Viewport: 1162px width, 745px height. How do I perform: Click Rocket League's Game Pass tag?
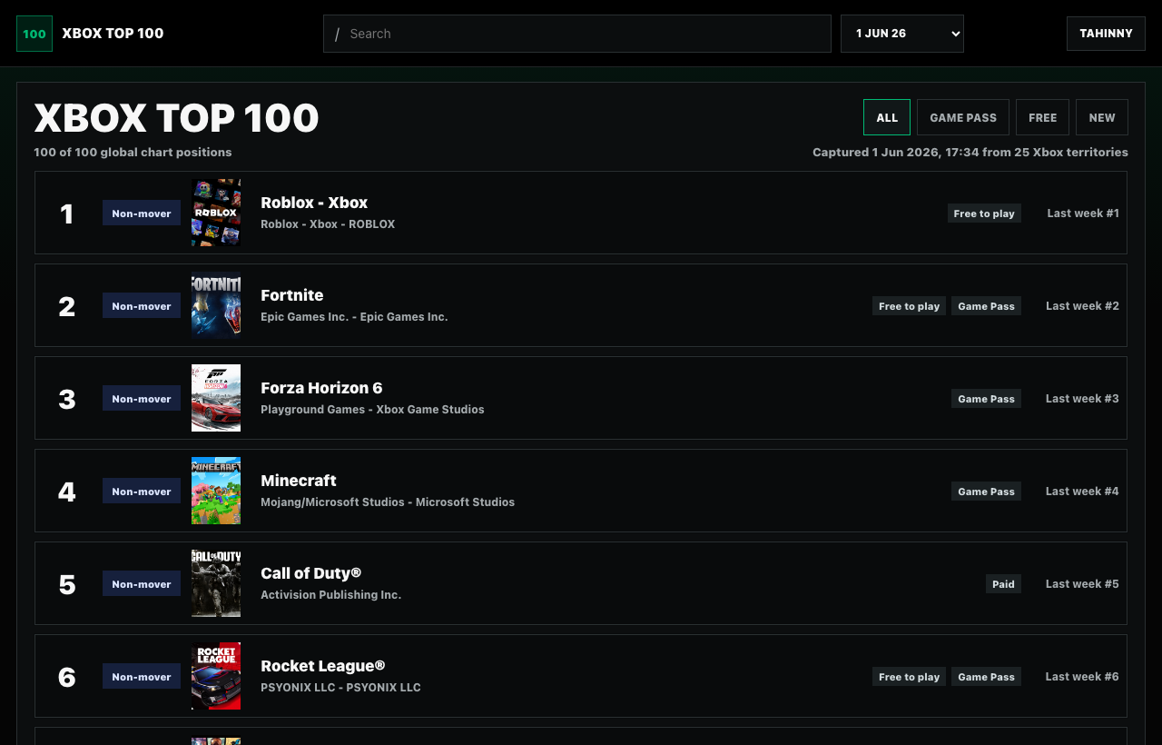coord(986,677)
